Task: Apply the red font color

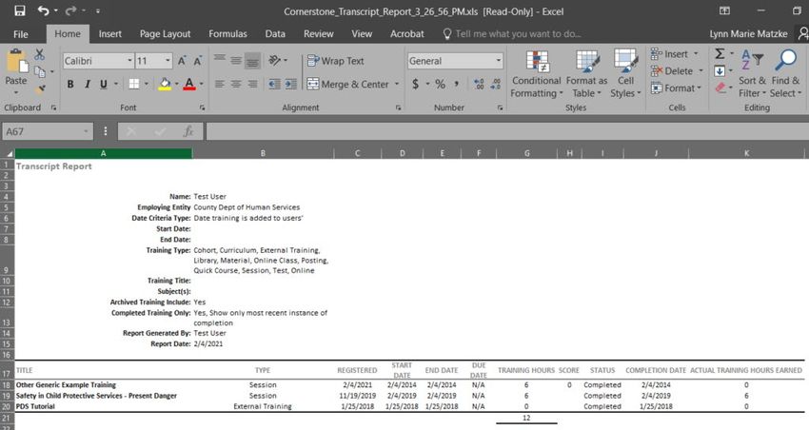Action: (x=189, y=84)
